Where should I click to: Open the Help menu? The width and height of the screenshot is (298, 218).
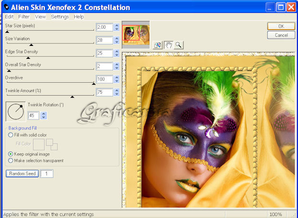click(x=79, y=17)
